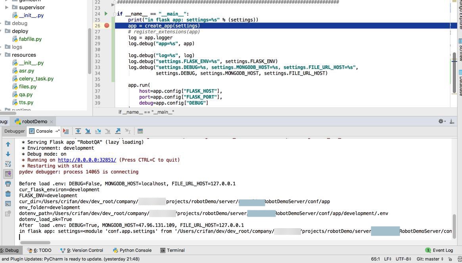Click the up arrow in console sidebar
Screen dimensions: 462x263
(x=8, y=144)
